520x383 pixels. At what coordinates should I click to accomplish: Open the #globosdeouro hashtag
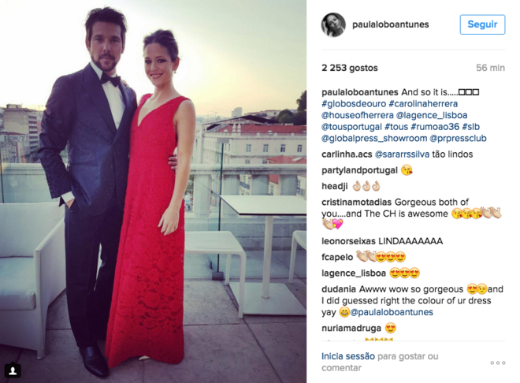click(x=354, y=104)
